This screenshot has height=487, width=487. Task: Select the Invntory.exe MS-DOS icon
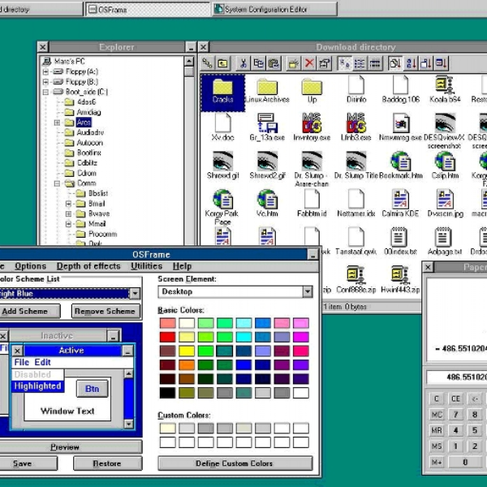point(312,127)
